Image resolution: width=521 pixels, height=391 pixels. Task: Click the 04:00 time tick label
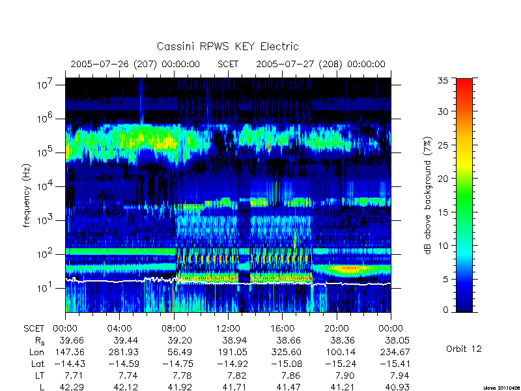(119, 328)
